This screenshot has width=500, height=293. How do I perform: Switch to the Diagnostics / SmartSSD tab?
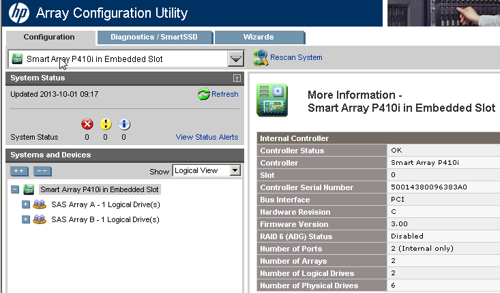click(154, 37)
